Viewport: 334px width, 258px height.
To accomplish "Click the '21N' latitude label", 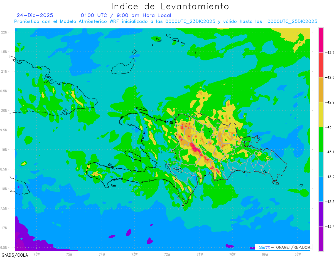I will pos(4,71).
